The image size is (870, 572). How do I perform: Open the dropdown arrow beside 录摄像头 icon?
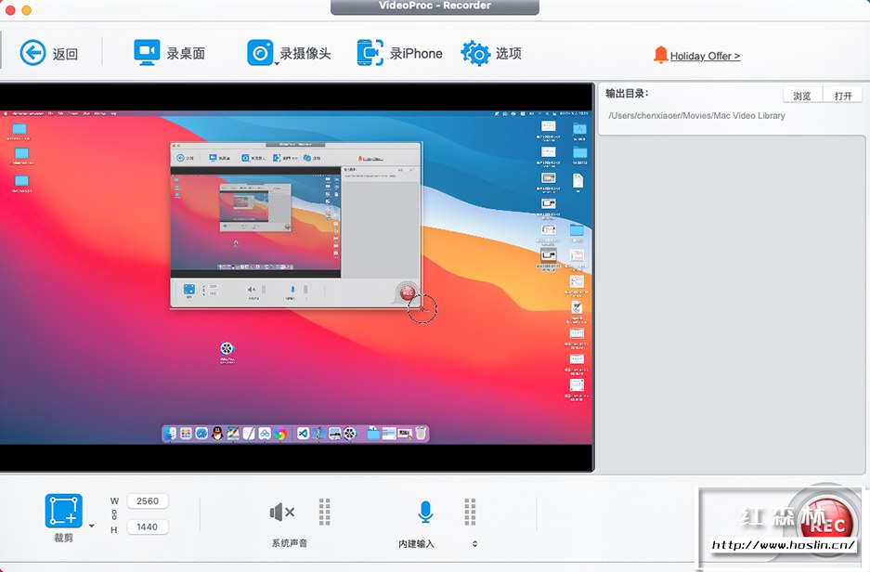[277, 64]
